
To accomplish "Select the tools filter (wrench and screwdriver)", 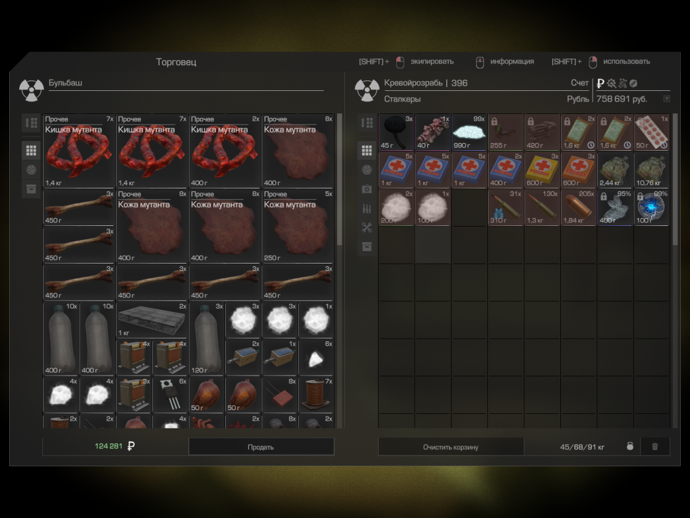I will point(367,227).
